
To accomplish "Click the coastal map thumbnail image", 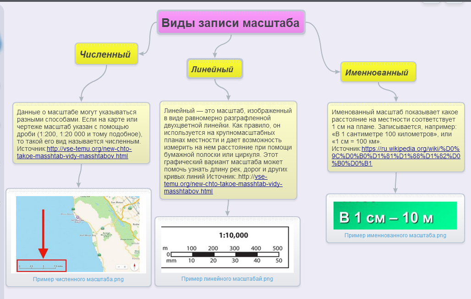I will point(78,234).
